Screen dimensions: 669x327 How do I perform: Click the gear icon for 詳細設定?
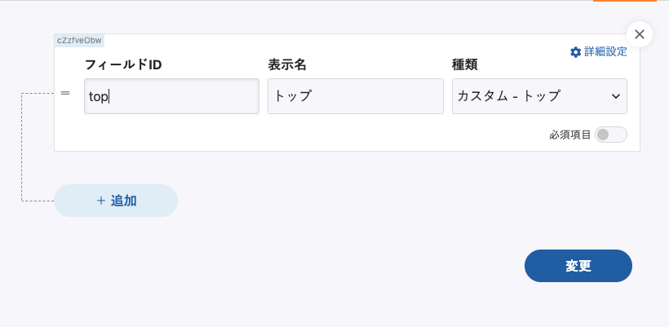click(x=575, y=52)
